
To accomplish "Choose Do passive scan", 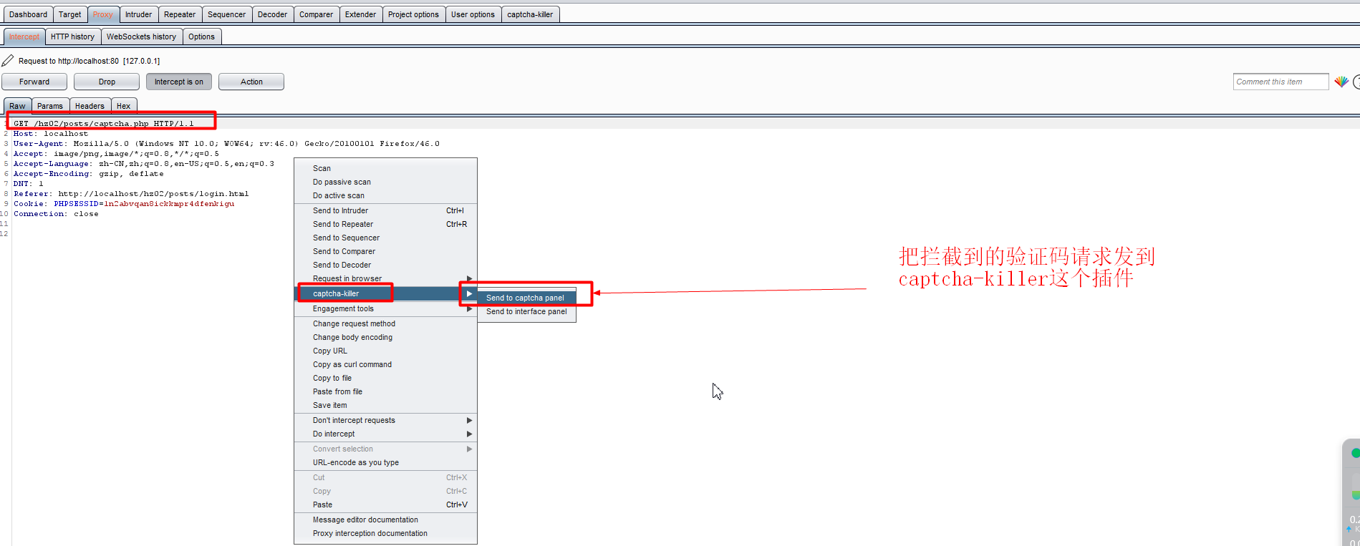I will pos(385,182).
